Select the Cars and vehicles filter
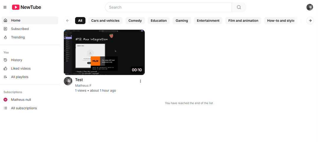 point(105,21)
